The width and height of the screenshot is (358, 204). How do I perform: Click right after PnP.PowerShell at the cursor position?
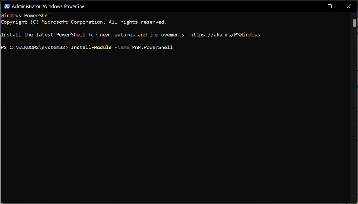[174, 47]
